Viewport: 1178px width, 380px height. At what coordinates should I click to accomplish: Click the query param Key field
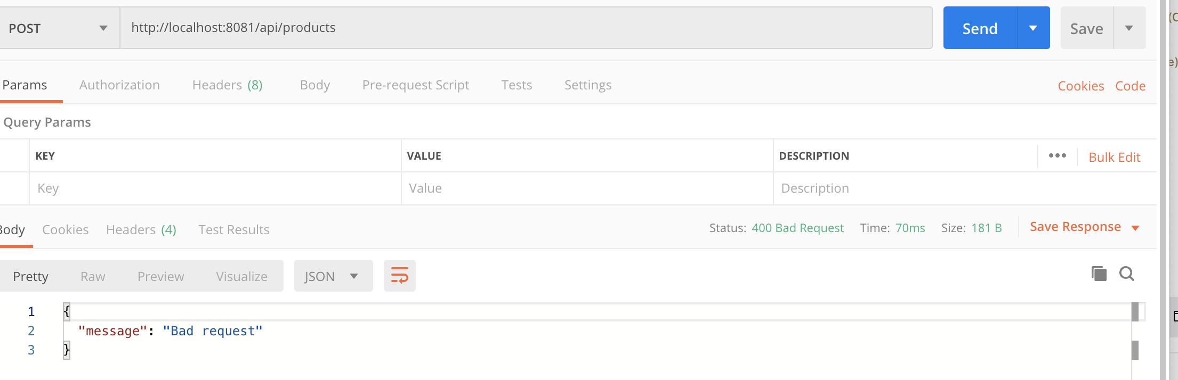pyautogui.click(x=215, y=188)
